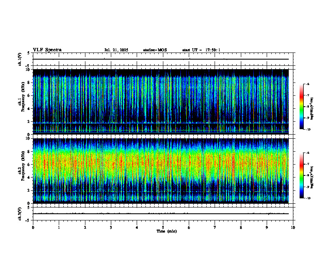
Task: Click the date 'Jul 21, 2025' label
Action: (116, 50)
